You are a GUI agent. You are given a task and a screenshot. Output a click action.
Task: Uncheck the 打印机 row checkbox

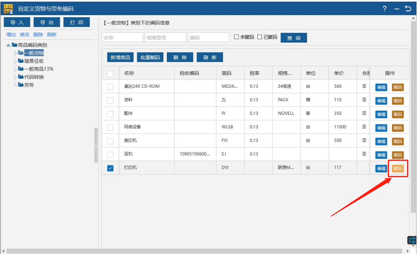pyautogui.click(x=110, y=168)
